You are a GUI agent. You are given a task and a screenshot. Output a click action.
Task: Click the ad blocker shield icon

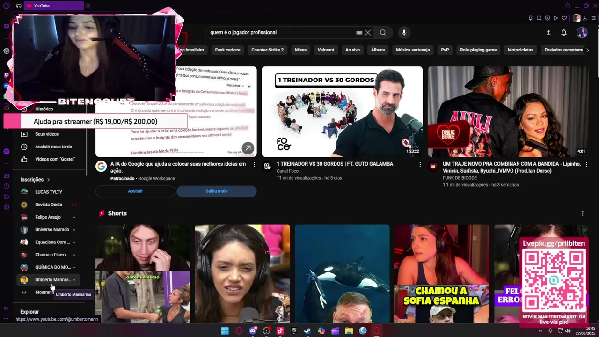tap(547, 18)
